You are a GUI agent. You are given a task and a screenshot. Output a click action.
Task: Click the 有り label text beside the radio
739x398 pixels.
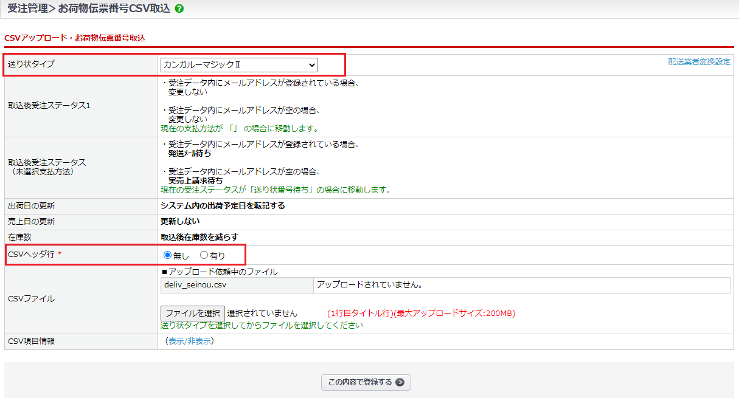[x=217, y=256]
